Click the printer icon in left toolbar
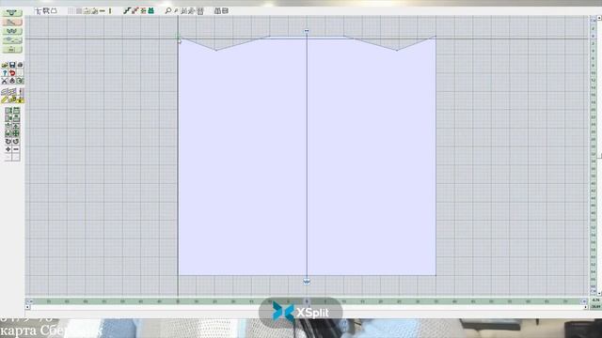 pyautogui.click(x=20, y=65)
